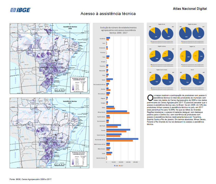
Task: Click the orange 2017 bar for Minas Gerais
Action: [118, 113]
